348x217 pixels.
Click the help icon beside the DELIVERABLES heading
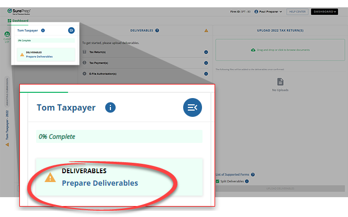(157, 31)
